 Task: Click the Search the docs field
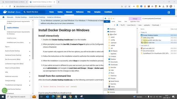click(34, 12)
